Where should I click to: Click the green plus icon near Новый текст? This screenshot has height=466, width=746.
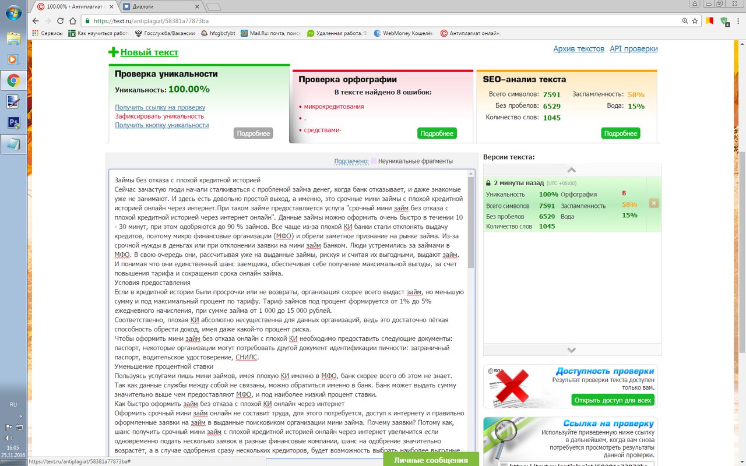click(x=113, y=52)
